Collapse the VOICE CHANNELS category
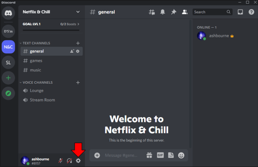The height and width of the screenshot is (167, 258). tap(36, 83)
